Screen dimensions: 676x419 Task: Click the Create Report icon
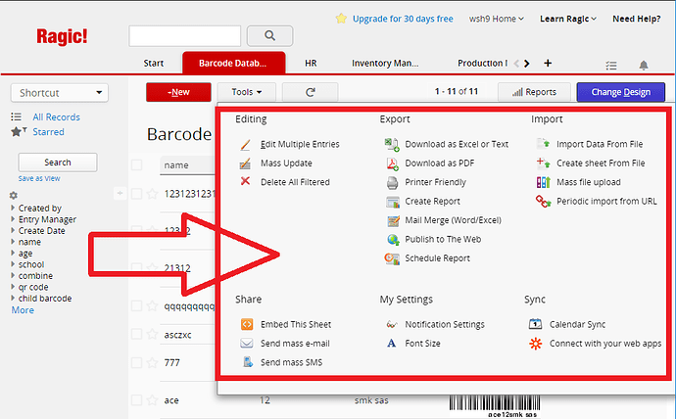click(x=393, y=202)
